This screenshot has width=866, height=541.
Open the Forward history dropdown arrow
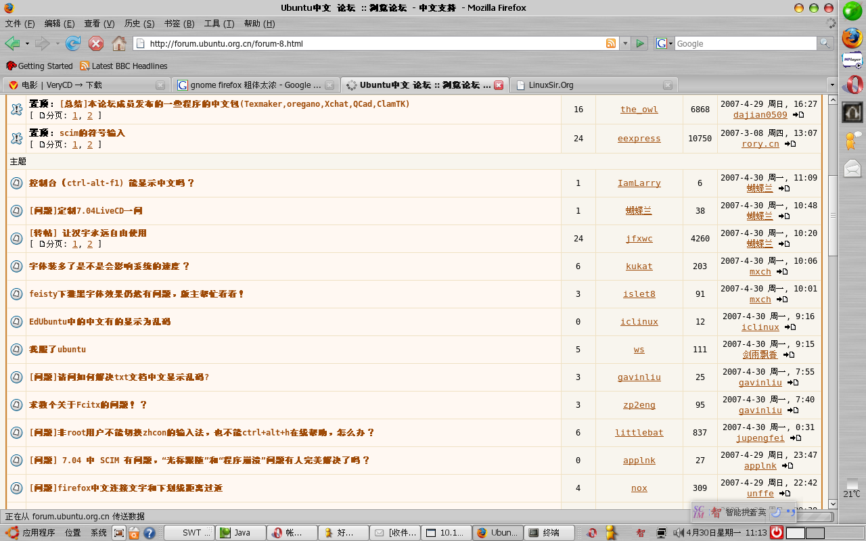[x=58, y=43]
